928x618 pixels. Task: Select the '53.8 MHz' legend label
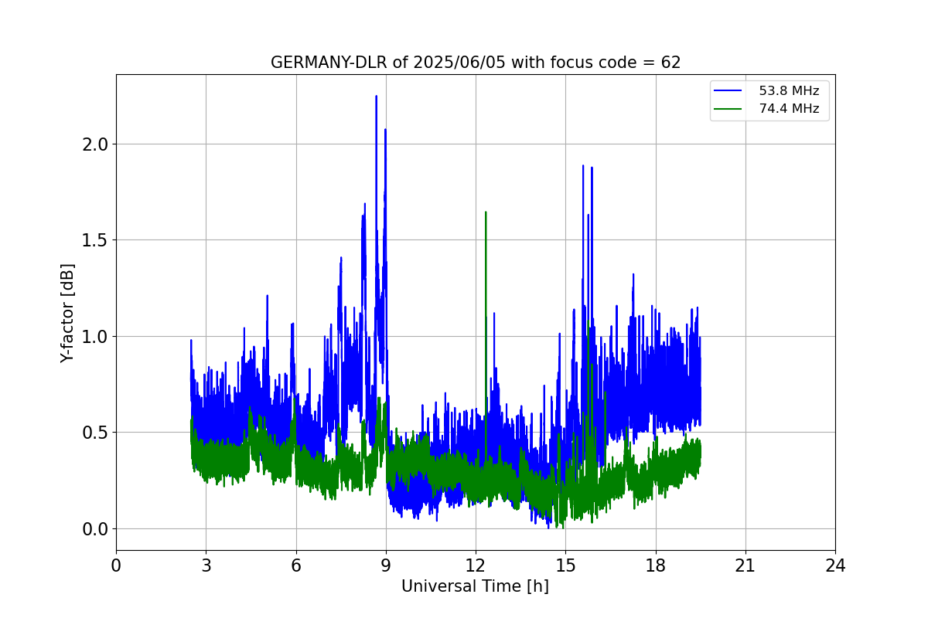[789, 90]
